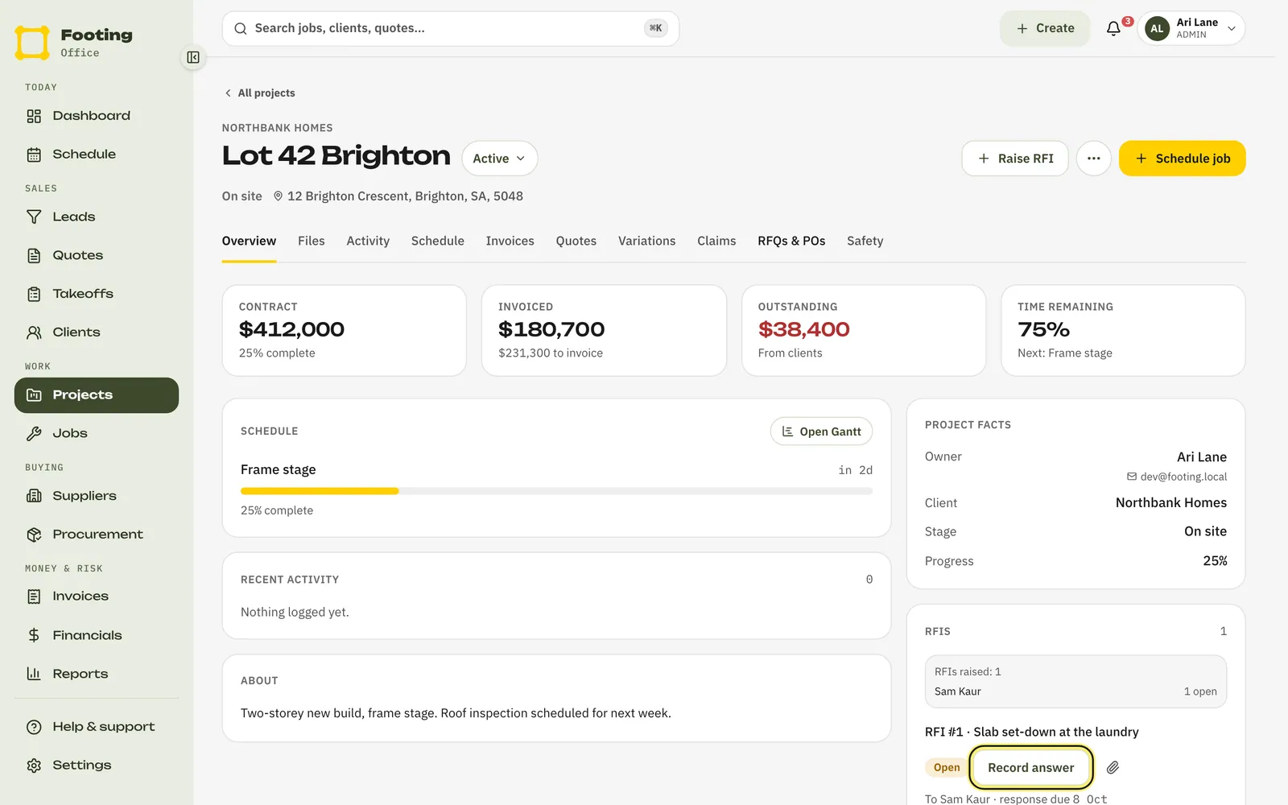Go back to All projects
This screenshot has height=805, width=1288.
pyautogui.click(x=260, y=93)
